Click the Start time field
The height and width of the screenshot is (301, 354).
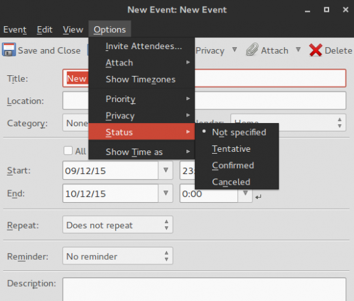(188, 171)
